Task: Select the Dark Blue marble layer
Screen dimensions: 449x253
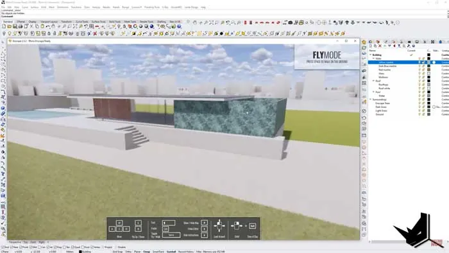Action: (387, 66)
